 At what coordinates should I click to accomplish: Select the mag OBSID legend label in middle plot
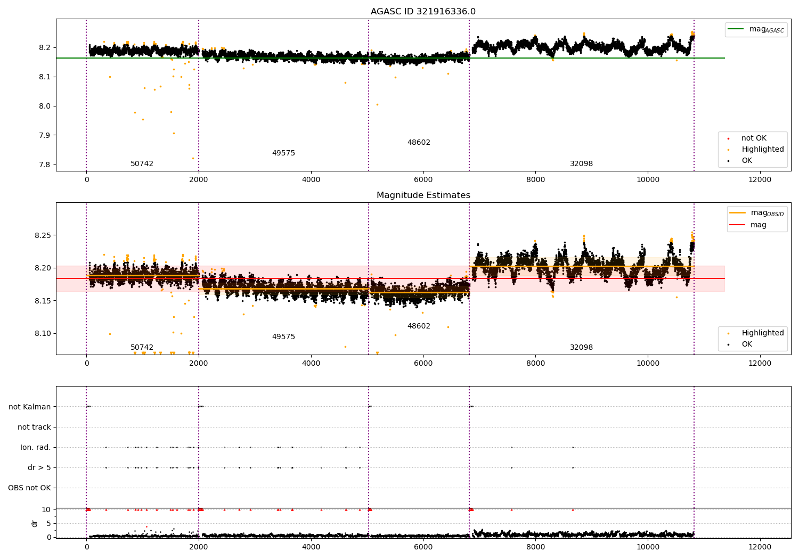[x=767, y=213]
